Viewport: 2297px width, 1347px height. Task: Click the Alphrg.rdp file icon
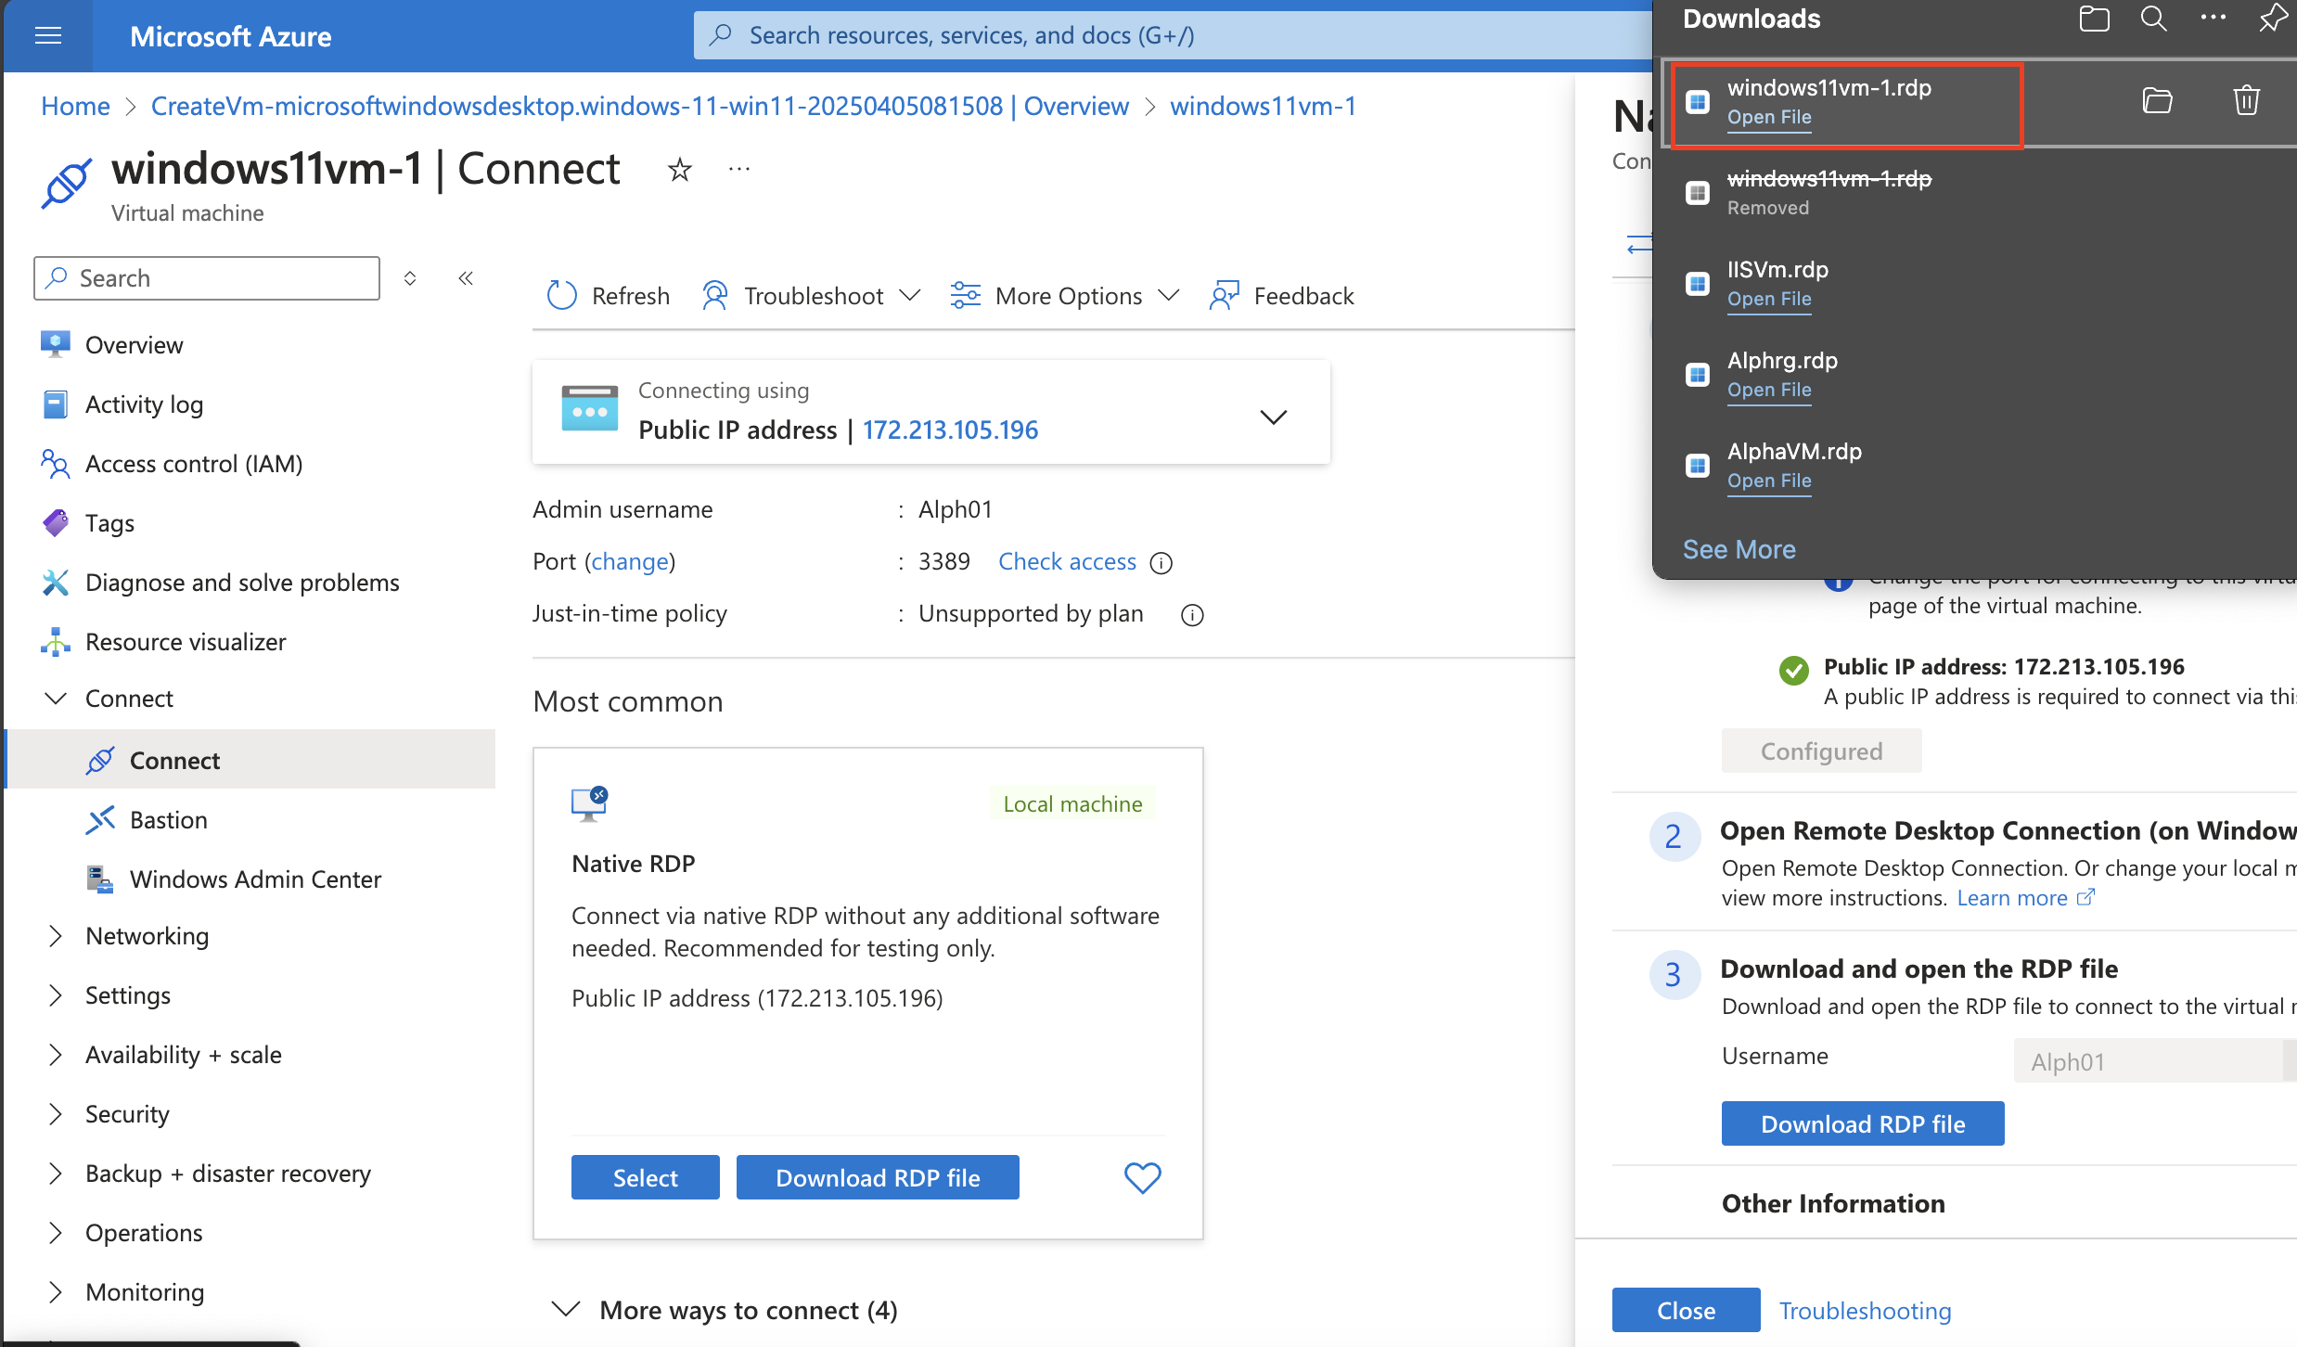click(x=1698, y=374)
